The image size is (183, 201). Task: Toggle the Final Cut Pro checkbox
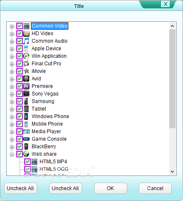20,64
